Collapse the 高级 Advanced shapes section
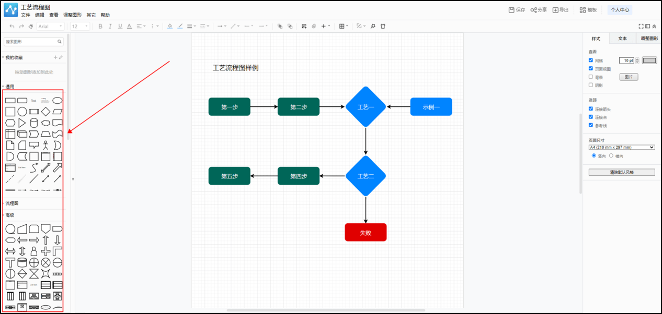Viewport: 662px width, 314px height. coord(9,215)
